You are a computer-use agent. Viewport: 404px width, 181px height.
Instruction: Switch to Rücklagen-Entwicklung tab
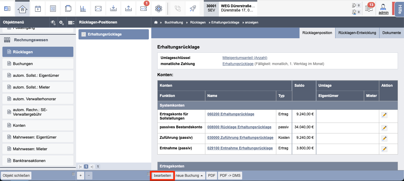(x=357, y=33)
